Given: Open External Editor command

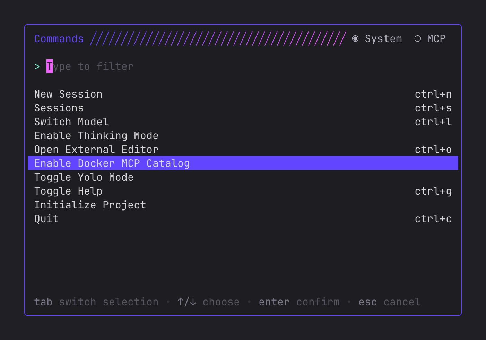Looking at the screenshot, I should point(96,150).
